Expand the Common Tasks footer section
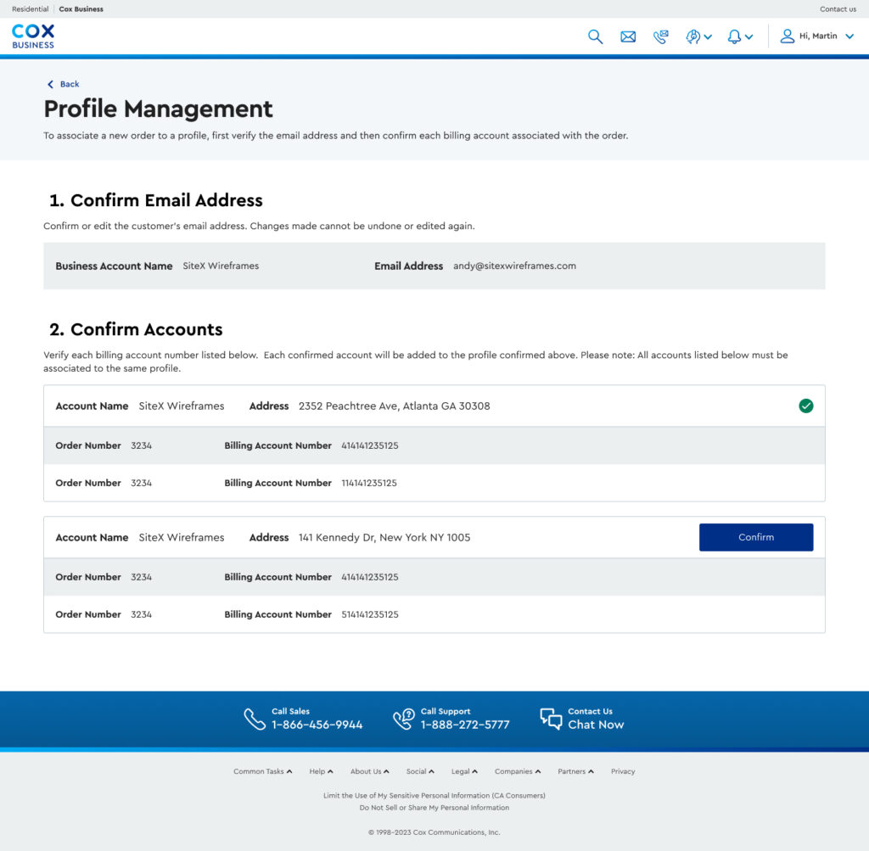 click(x=263, y=771)
